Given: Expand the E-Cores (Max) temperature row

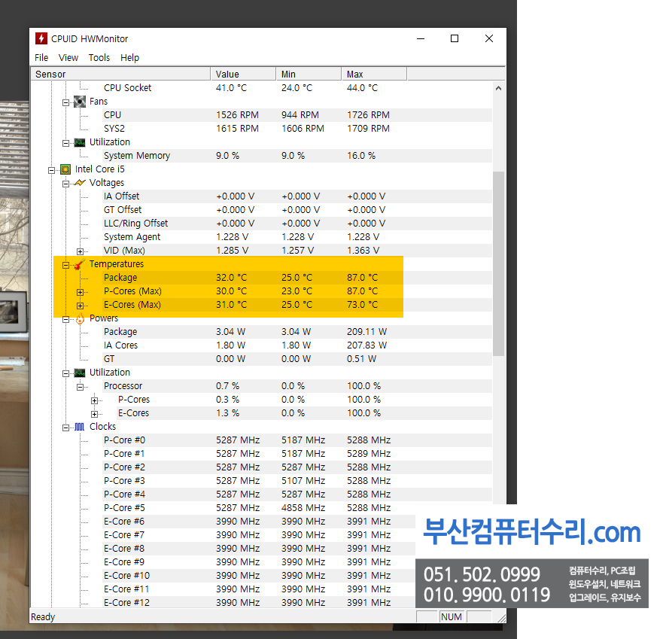Looking at the screenshot, I should 80,306.
